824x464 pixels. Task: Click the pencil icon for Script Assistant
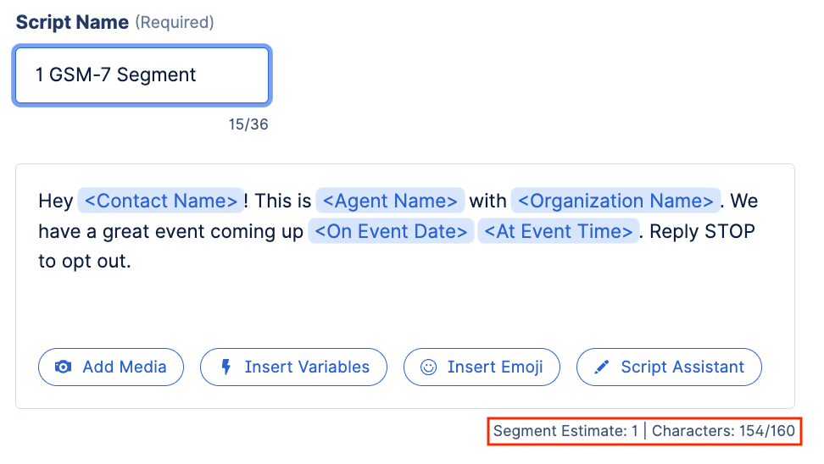[602, 367]
